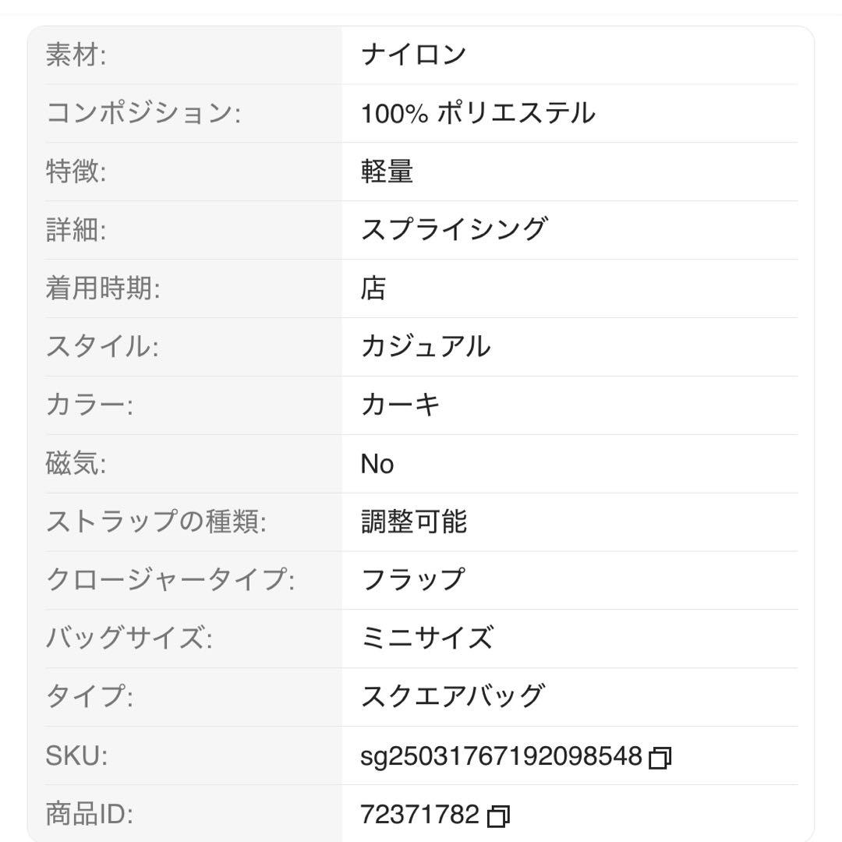
Task: Copy the SKU number using copy icon
Action: pos(660,756)
